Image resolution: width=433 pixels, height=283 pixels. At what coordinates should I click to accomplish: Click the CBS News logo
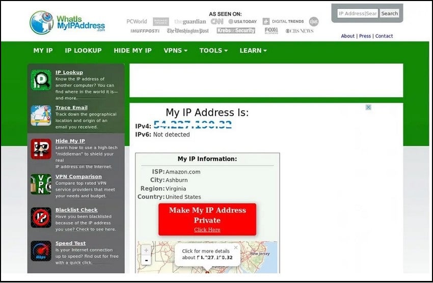click(x=300, y=31)
